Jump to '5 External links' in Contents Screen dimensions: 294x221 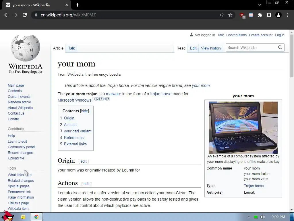coord(73,144)
